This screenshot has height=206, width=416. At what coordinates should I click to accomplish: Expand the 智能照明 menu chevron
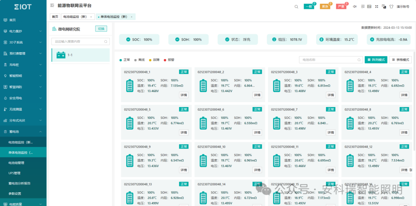pos(40,76)
